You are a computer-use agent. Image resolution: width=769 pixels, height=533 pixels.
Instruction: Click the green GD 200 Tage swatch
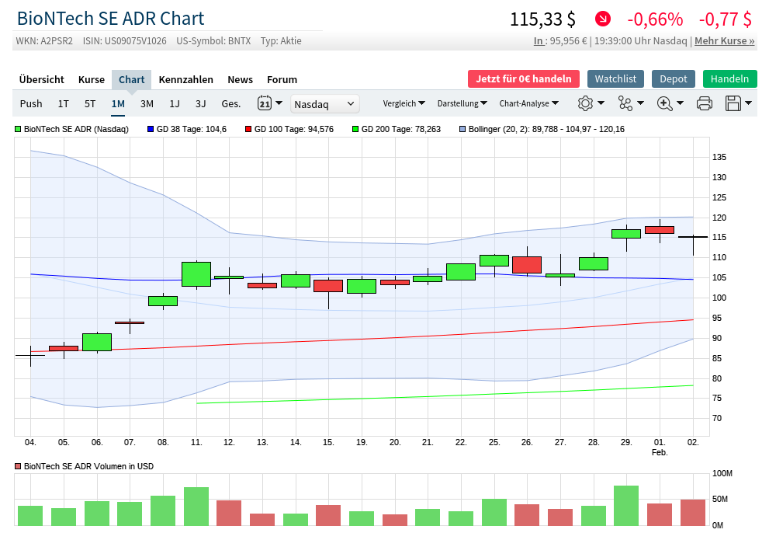click(355, 129)
